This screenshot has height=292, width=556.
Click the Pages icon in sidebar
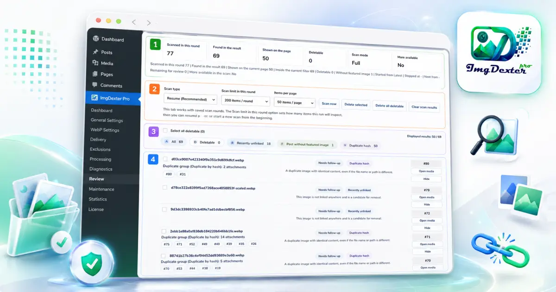(x=95, y=74)
